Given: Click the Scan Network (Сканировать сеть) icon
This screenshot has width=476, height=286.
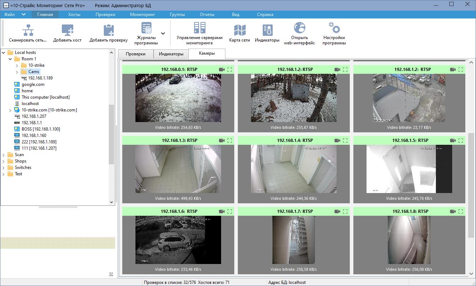Looking at the screenshot, I should point(28,31).
